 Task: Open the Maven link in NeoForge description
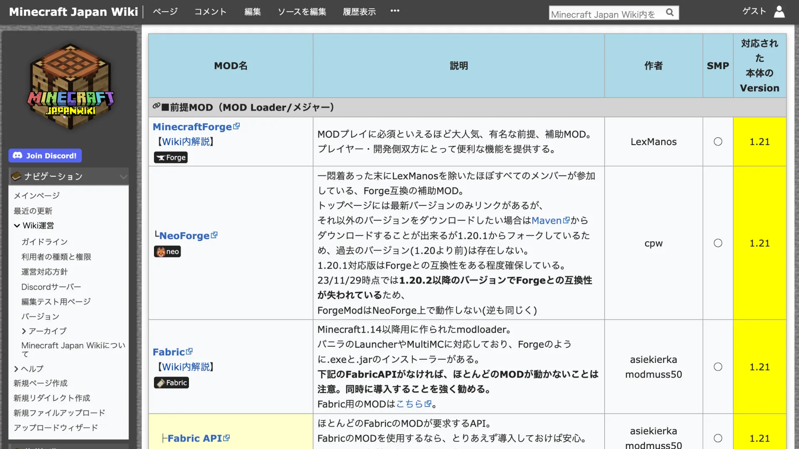click(x=551, y=221)
